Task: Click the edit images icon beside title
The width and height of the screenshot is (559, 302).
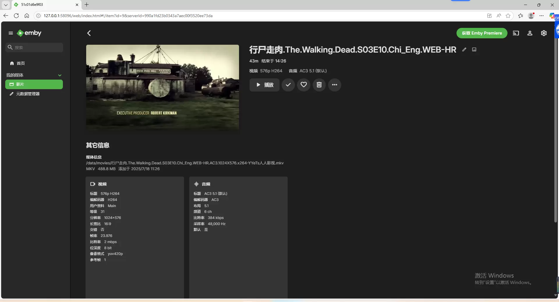Action: coord(474,50)
